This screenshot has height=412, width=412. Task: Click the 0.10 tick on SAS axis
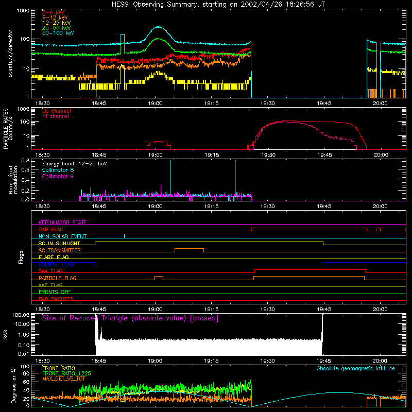[24, 345]
